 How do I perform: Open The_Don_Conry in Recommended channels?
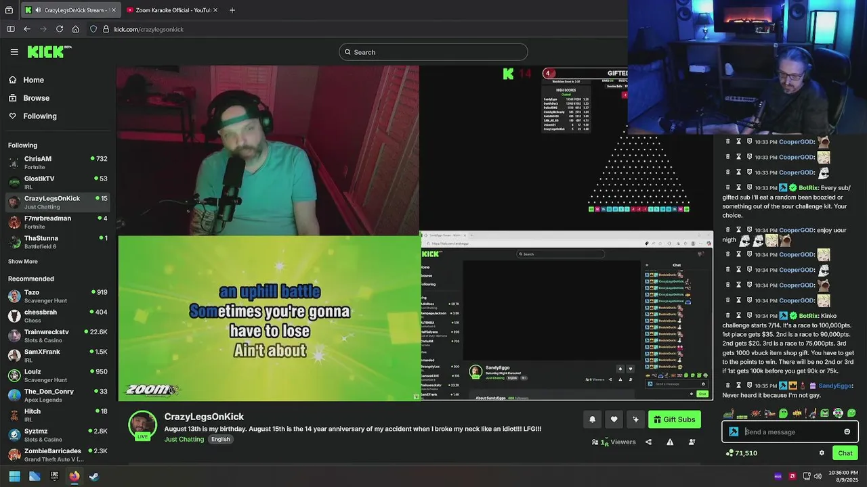[58, 395]
